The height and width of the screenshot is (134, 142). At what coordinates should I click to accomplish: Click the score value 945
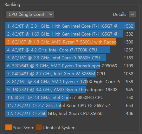[130, 90]
